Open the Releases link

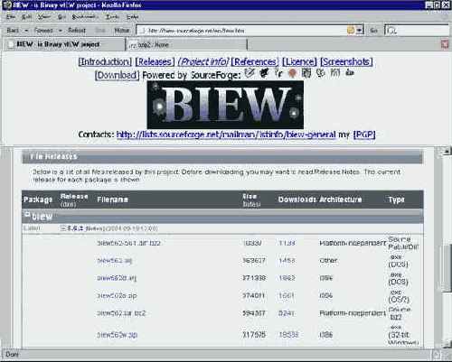pos(155,61)
